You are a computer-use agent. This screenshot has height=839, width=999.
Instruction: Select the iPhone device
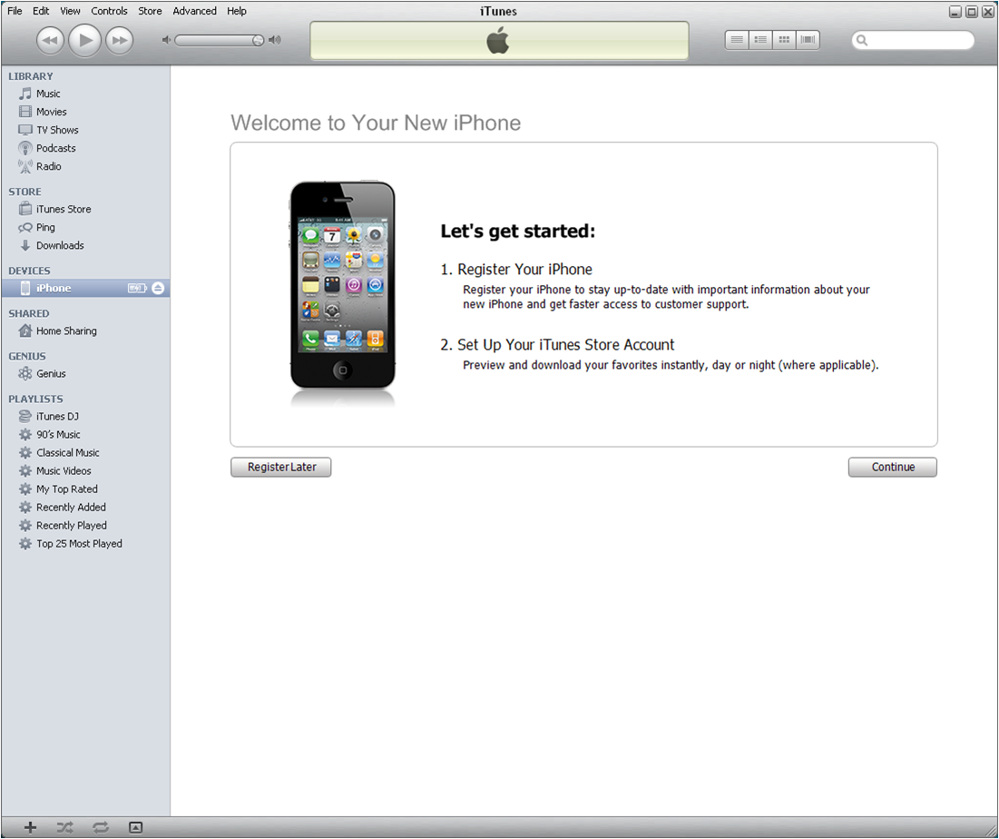point(85,288)
